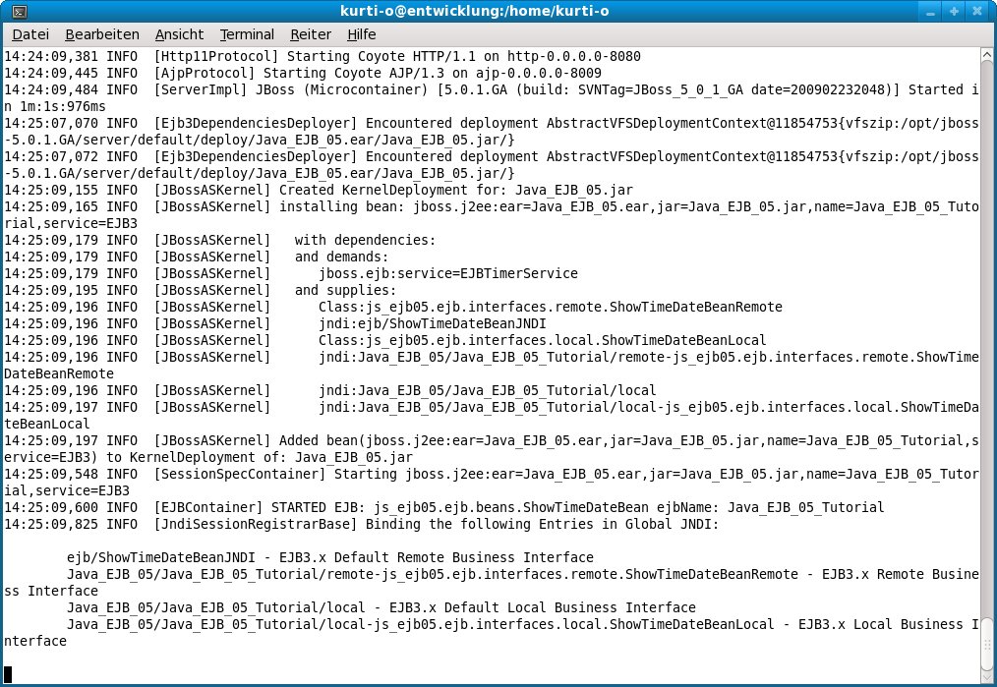
Task: Click the terminal icon in the title bar
Action: tap(14, 12)
